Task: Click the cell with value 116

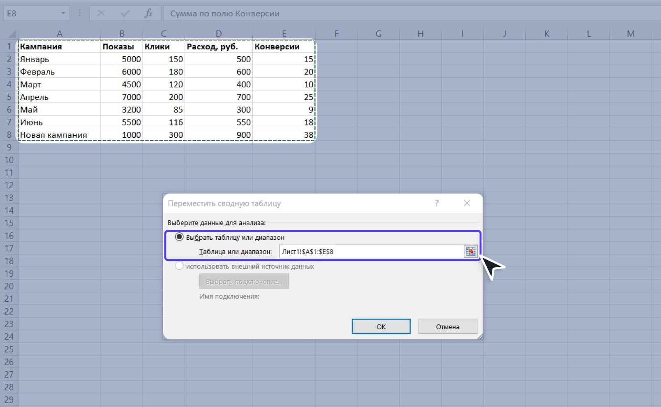Action: (x=164, y=122)
